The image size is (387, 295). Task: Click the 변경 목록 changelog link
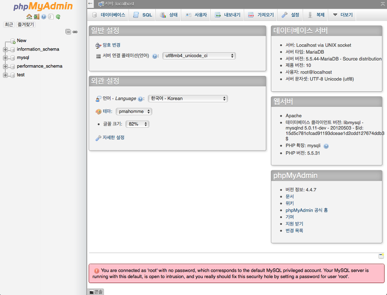click(x=294, y=231)
